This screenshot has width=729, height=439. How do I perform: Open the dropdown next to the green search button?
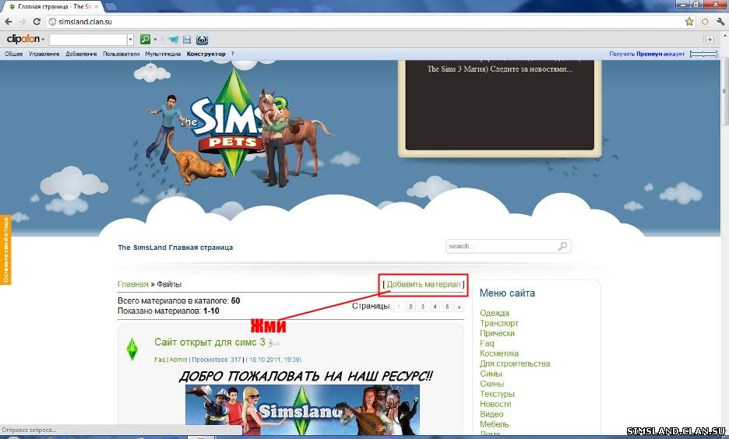tap(155, 40)
